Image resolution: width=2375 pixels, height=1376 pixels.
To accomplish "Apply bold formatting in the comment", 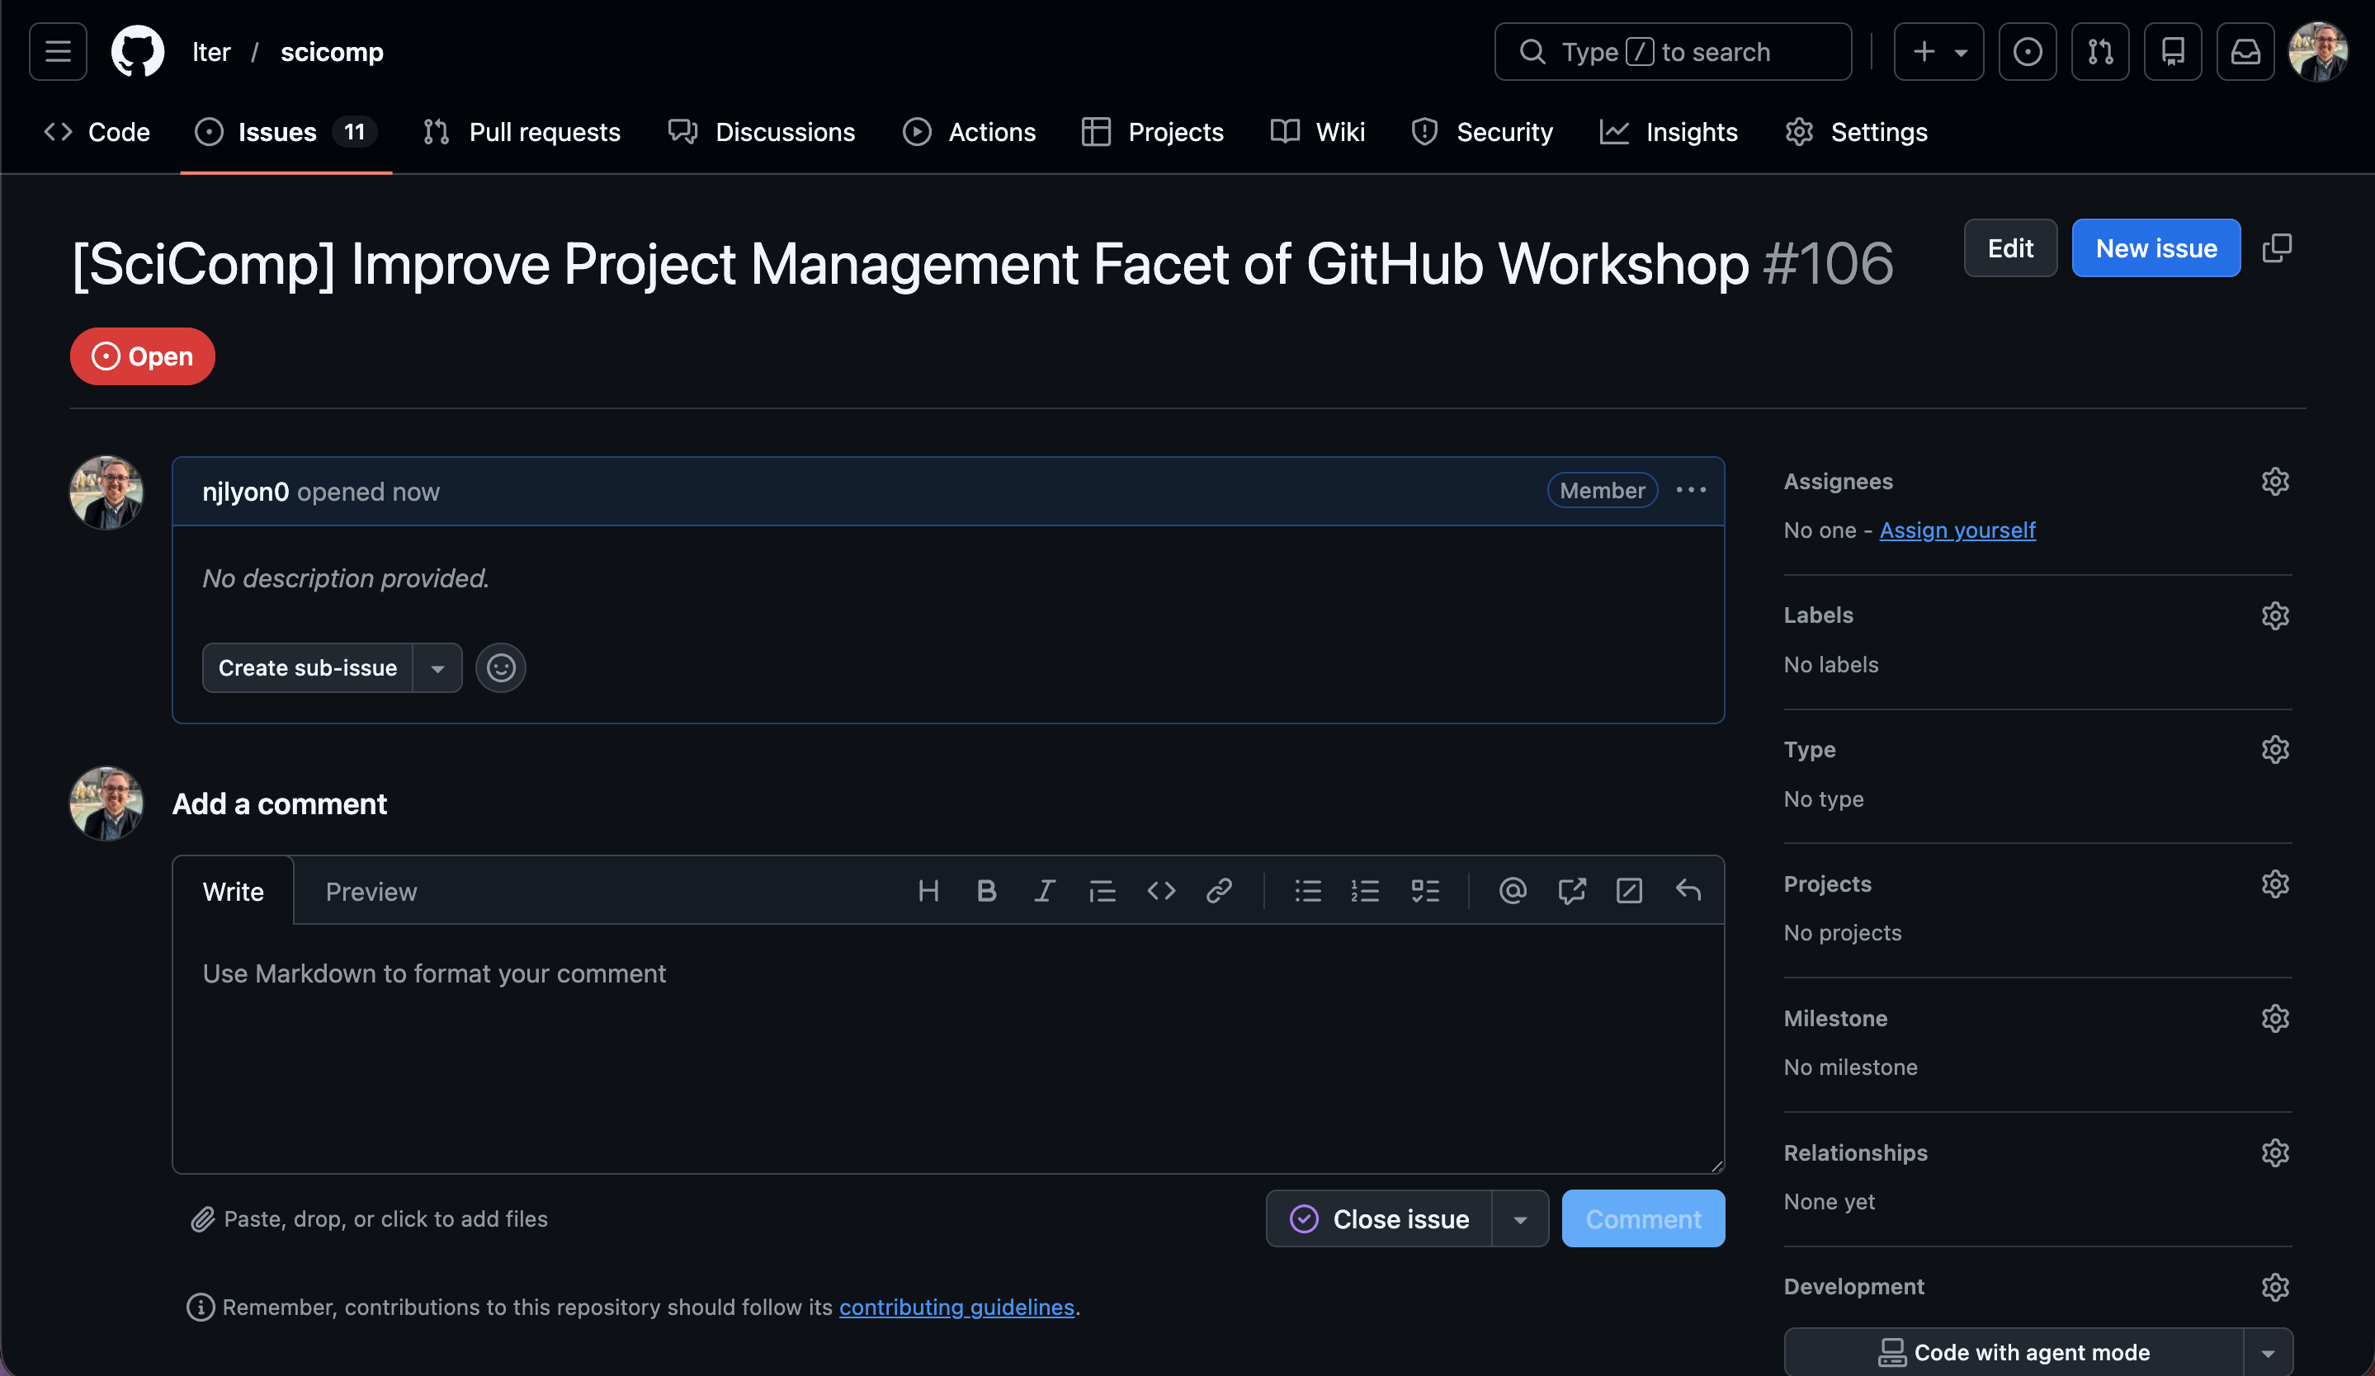I will click(987, 891).
